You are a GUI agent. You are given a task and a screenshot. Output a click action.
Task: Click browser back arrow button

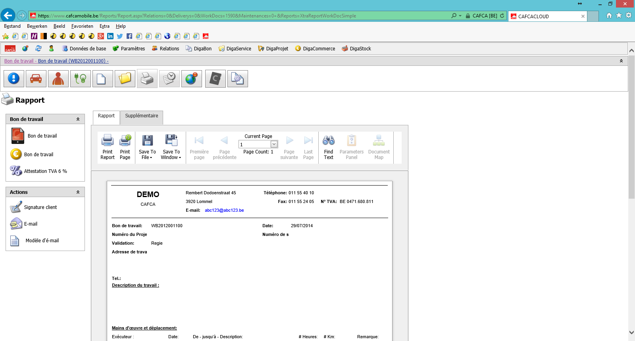[8, 15]
